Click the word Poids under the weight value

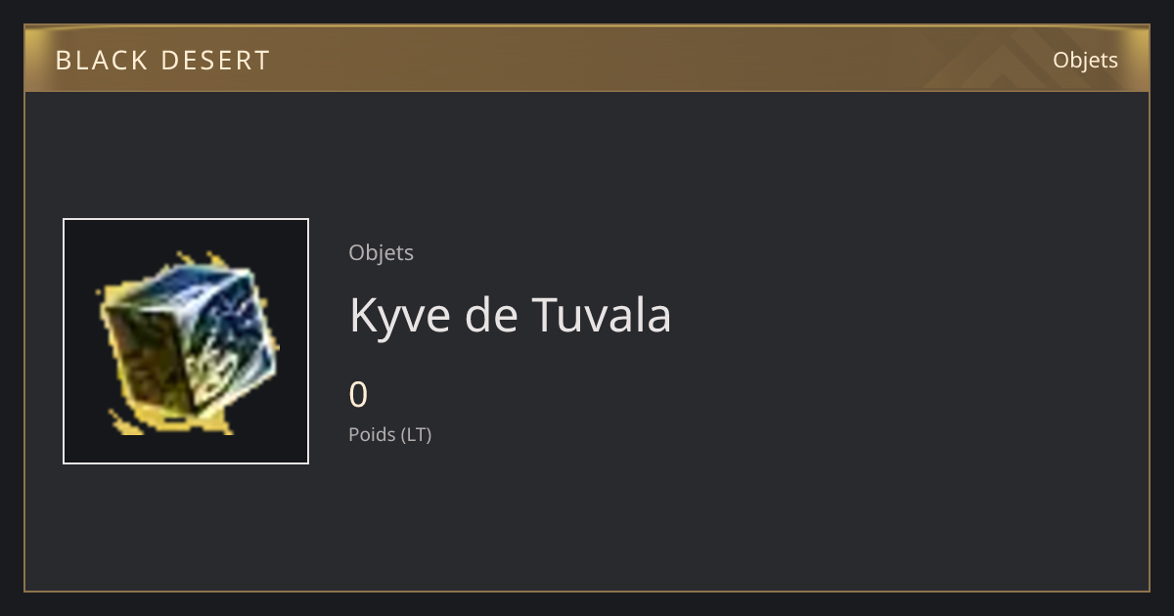coord(372,434)
